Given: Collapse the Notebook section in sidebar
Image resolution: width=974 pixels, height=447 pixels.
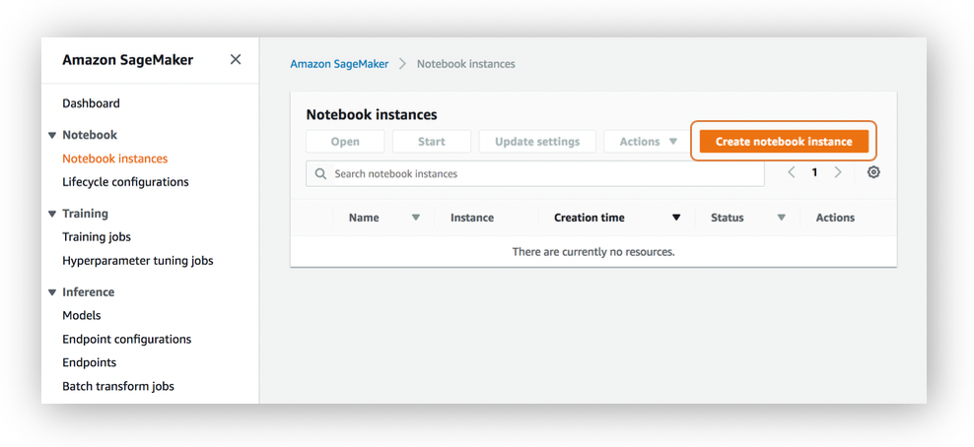Looking at the screenshot, I should pos(52,135).
